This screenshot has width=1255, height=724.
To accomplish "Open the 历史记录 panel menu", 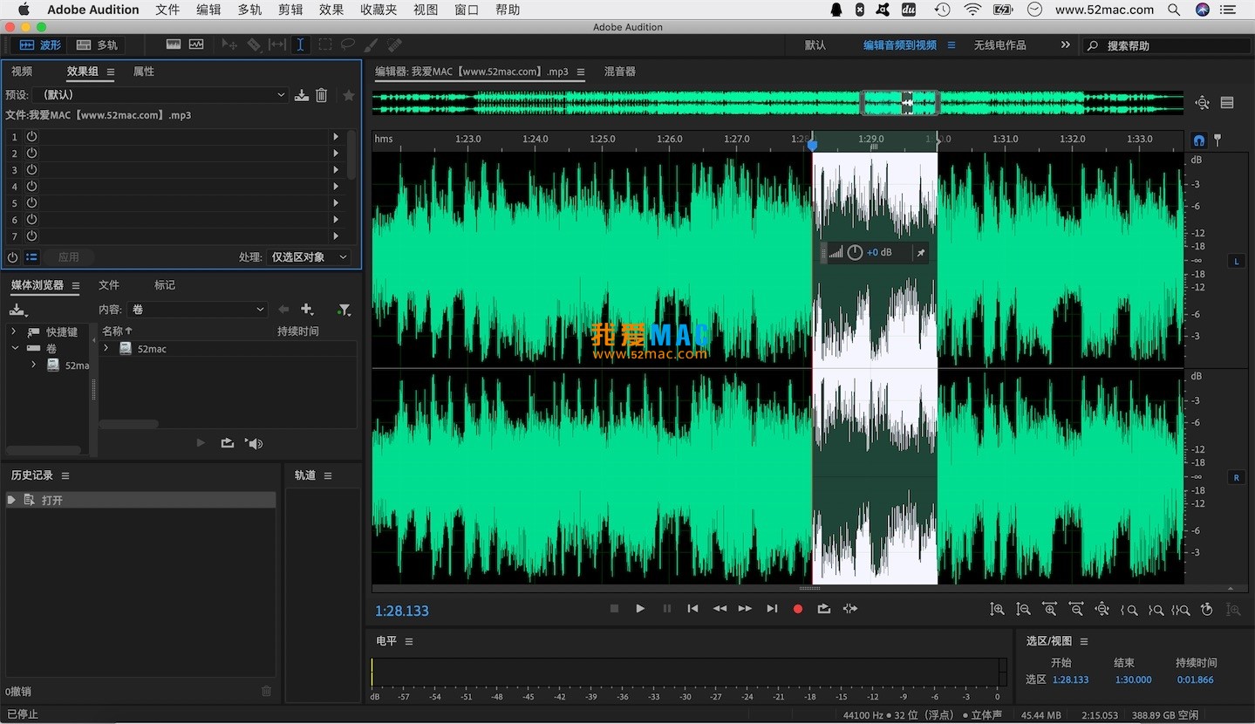I will 65,475.
